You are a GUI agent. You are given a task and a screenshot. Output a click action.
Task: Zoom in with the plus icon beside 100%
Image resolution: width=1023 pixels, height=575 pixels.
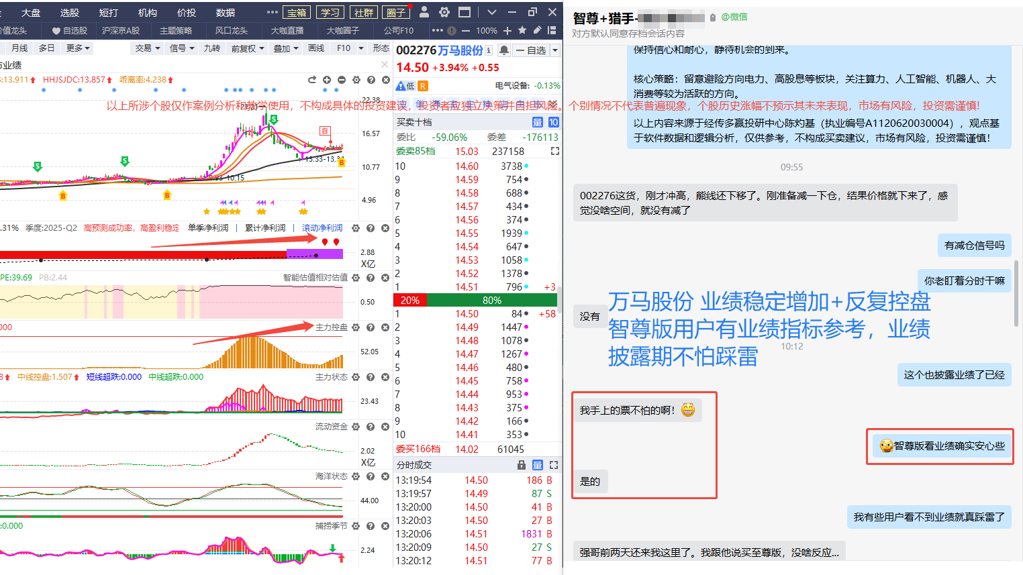pyautogui.click(x=507, y=30)
